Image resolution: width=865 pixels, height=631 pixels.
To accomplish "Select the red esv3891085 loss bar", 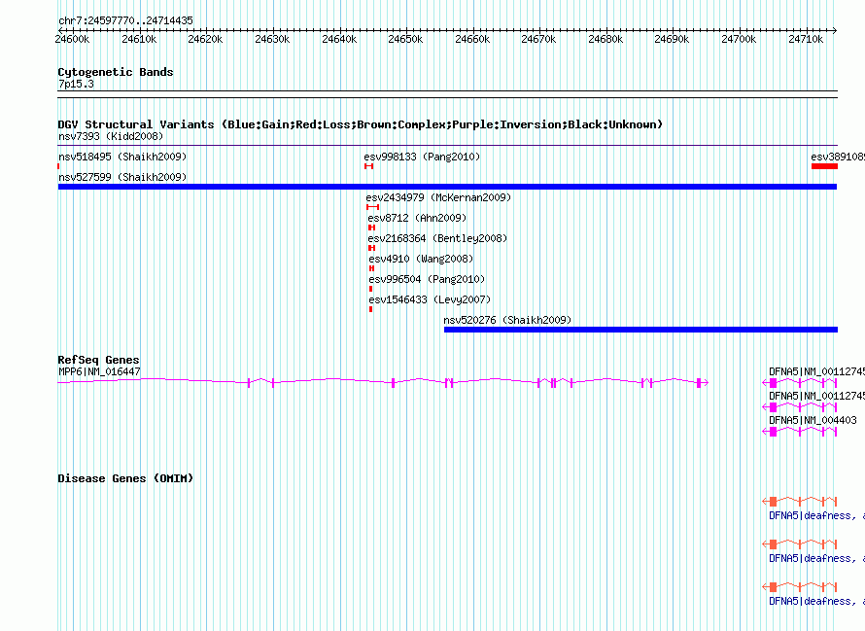I will click(x=825, y=166).
